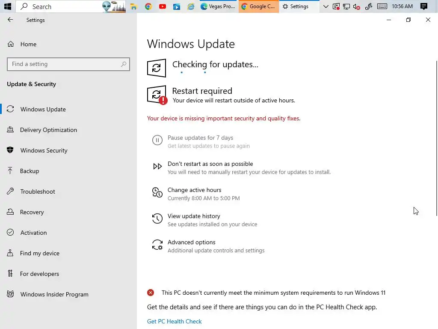Open the Action Center notifications icon
438x329 pixels.
click(424, 6)
